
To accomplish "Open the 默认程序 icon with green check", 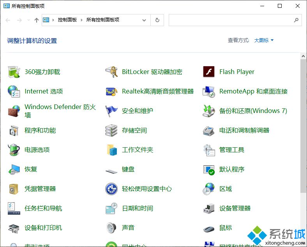I will pyautogui.click(x=209, y=170).
